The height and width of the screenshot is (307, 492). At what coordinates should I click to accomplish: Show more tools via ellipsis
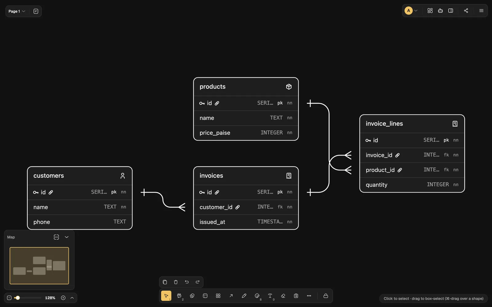309,296
